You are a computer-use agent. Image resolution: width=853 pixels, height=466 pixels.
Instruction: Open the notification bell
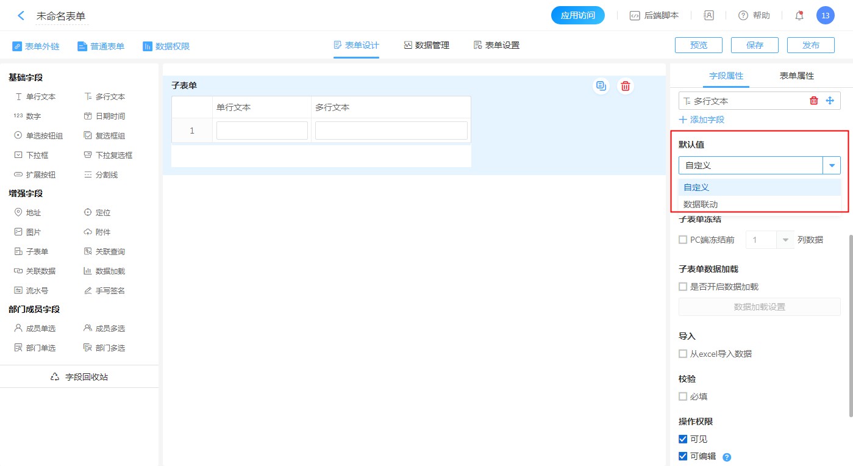tap(799, 16)
